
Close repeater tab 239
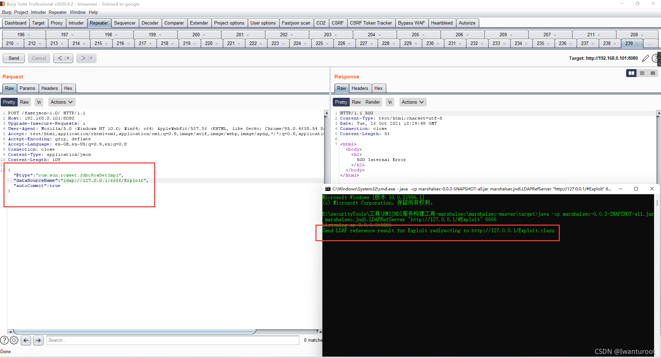click(x=637, y=44)
